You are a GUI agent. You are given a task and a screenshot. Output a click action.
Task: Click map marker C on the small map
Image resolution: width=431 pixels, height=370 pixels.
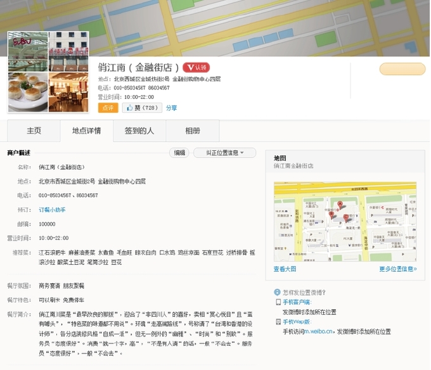[x=346, y=218]
